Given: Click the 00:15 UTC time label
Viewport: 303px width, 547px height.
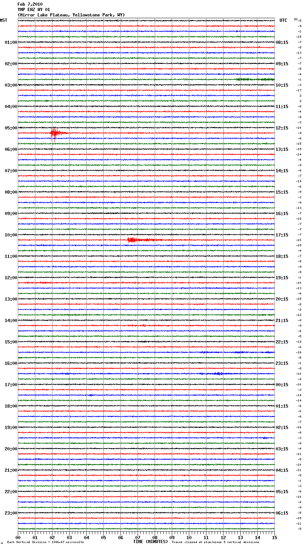Looking at the screenshot, I should (282, 385).
